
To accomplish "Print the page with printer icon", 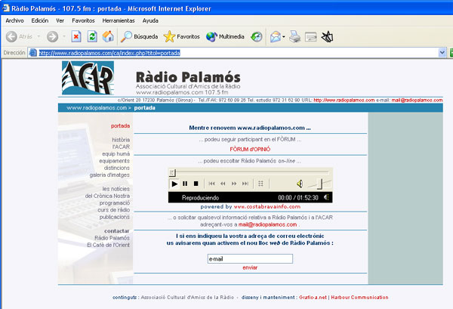I will tap(295, 37).
